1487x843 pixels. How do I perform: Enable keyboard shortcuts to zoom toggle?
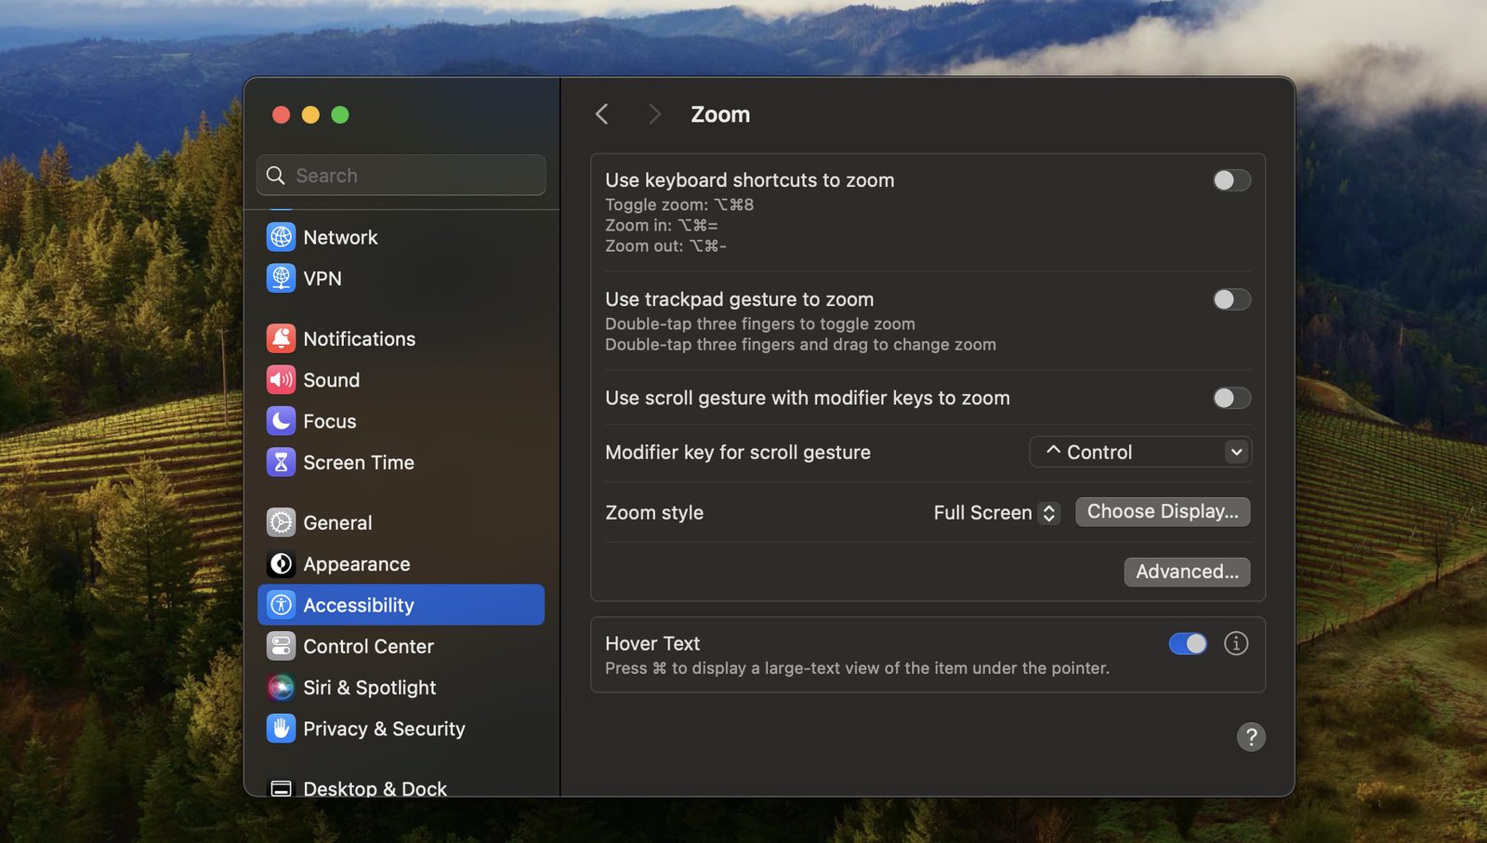(1231, 180)
